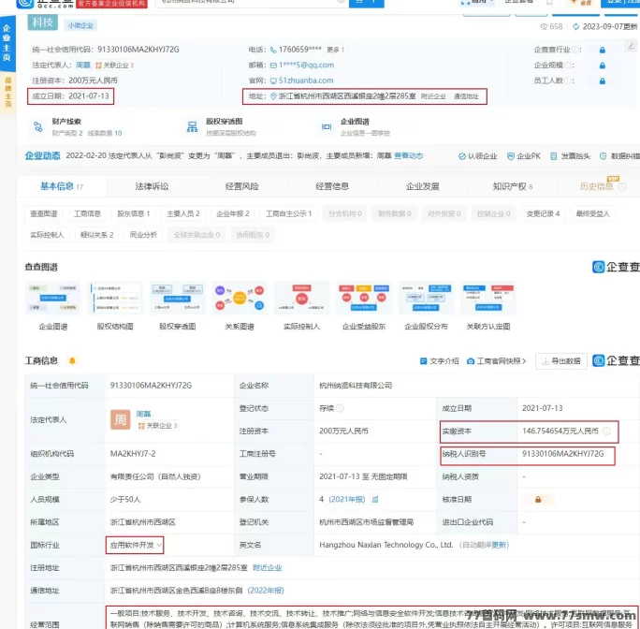Click the official website monitor icon
Image resolution: width=640 pixels, height=629 pixels.
(x=273, y=80)
